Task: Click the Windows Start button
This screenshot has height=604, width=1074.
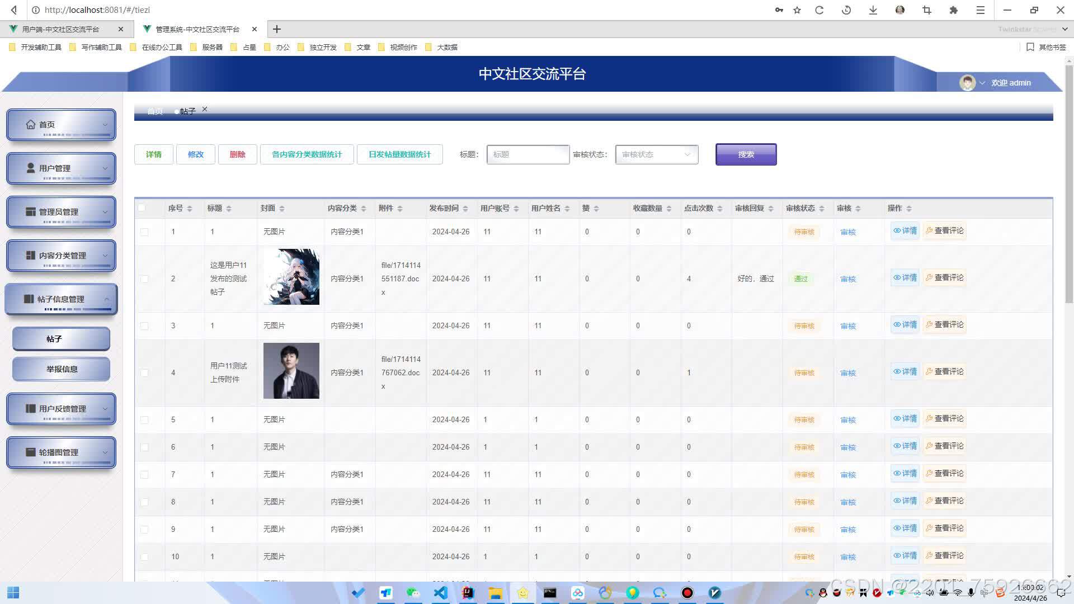Action: (13, 593)
